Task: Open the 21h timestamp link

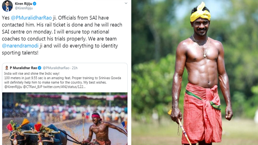Action: click(75, 68)
